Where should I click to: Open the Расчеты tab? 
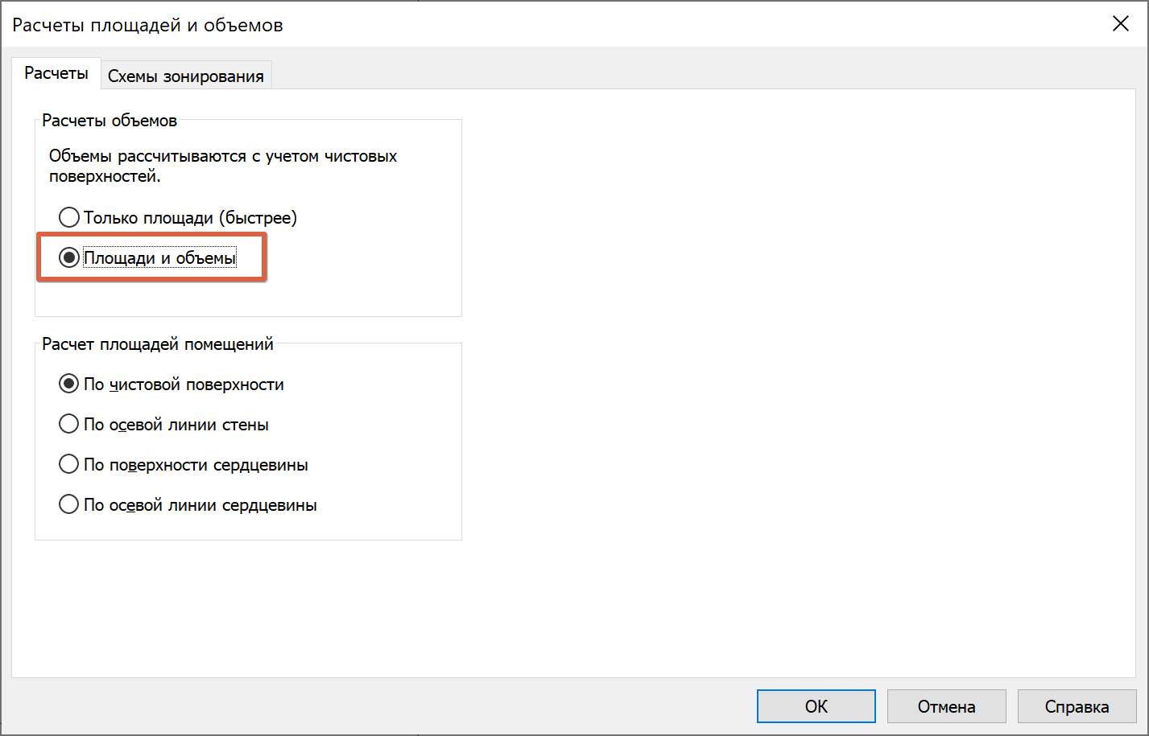(x=56, y=73)
